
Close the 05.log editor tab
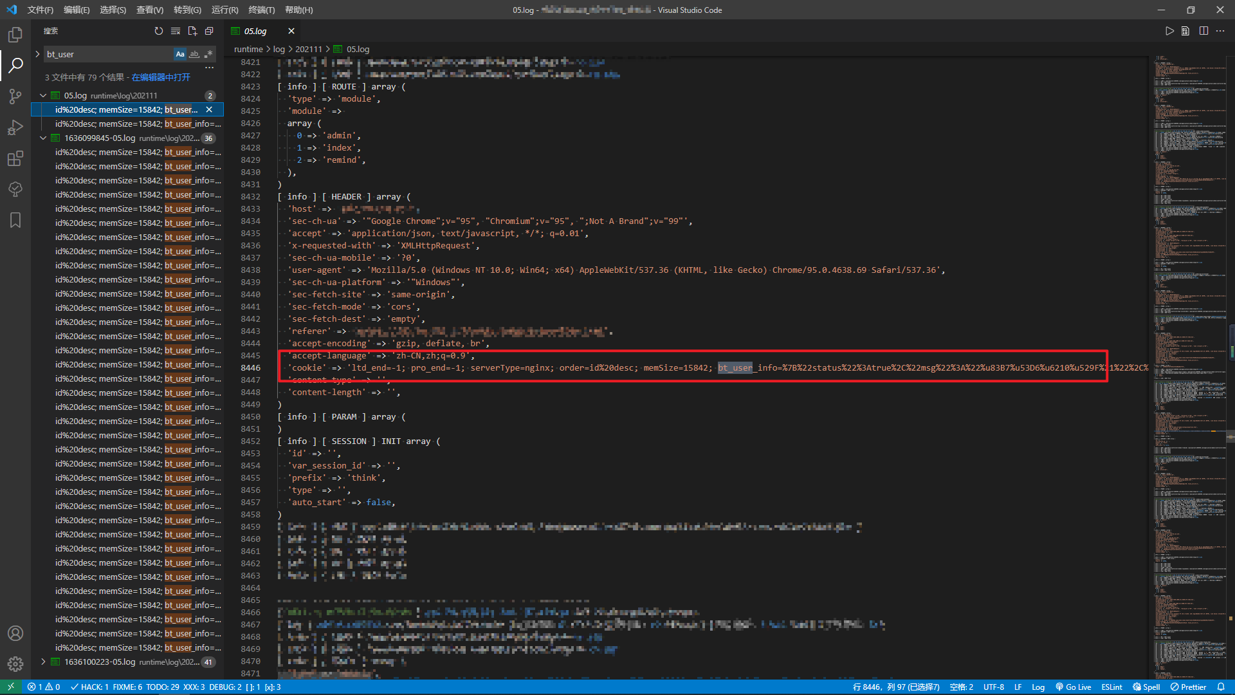pos(291,31)
